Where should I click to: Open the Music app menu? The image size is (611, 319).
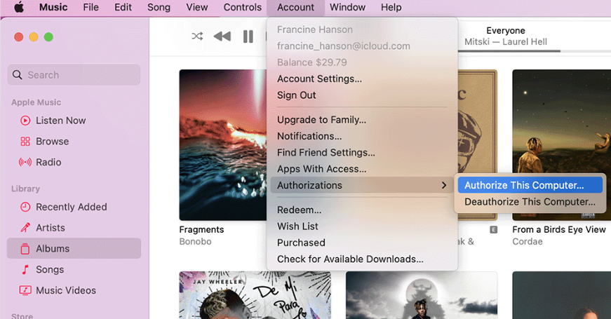click(x=53, y=7)
